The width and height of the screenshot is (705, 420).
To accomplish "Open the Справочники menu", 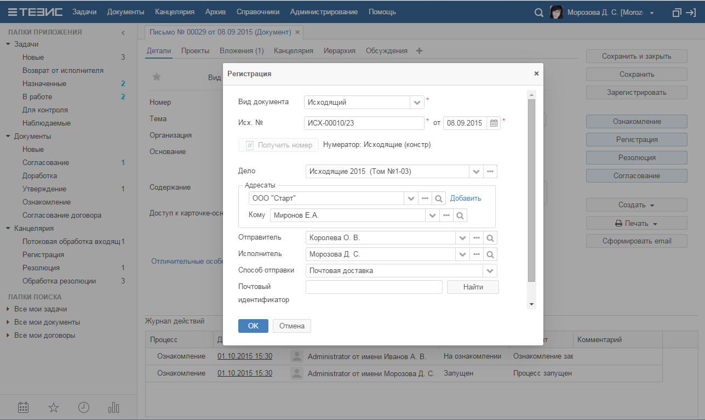I will [258, 12].
